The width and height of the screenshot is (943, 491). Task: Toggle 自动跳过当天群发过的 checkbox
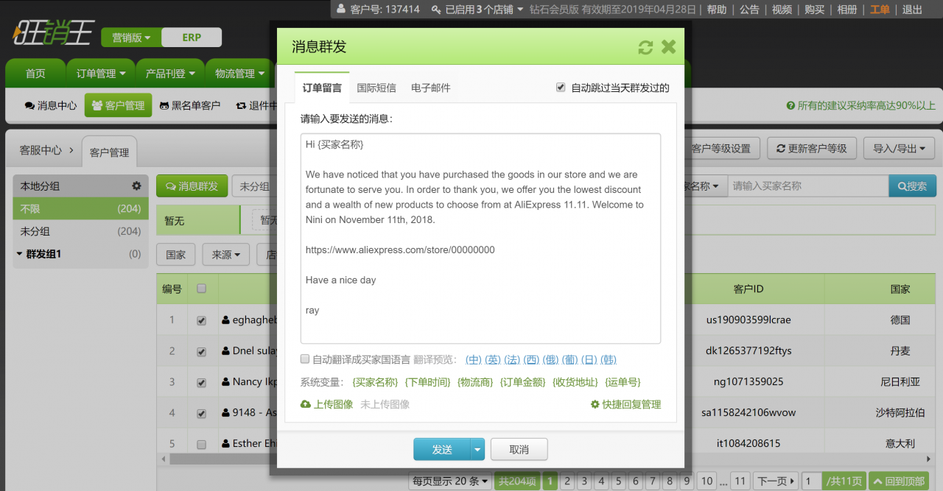[x=561, y=88]
